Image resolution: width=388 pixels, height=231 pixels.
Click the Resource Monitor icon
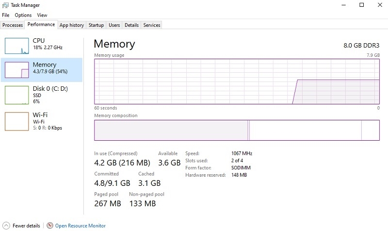[50, 226]
